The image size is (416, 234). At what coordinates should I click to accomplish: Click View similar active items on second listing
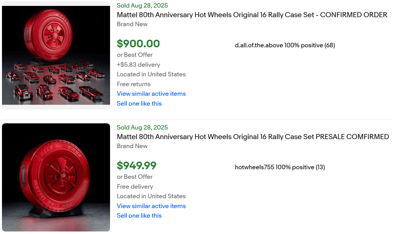(151, 206)
